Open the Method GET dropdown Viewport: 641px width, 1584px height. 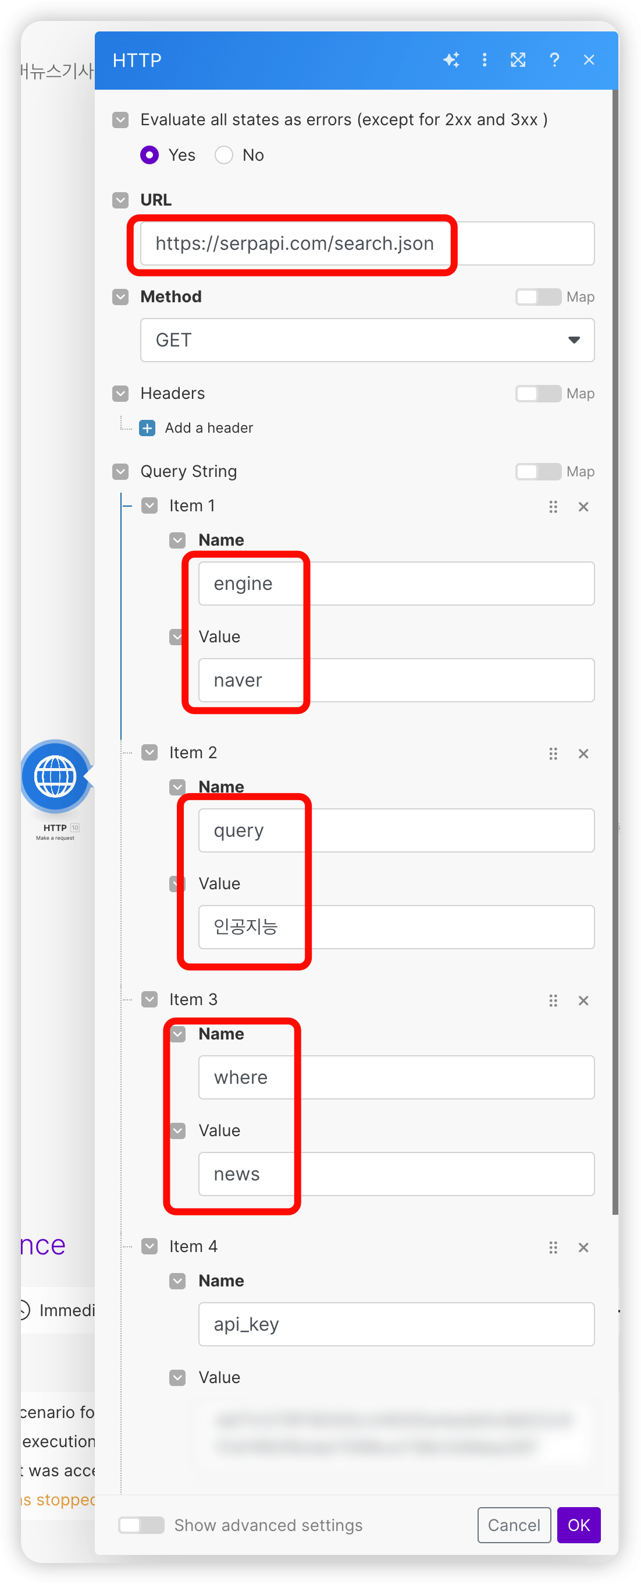367,340
